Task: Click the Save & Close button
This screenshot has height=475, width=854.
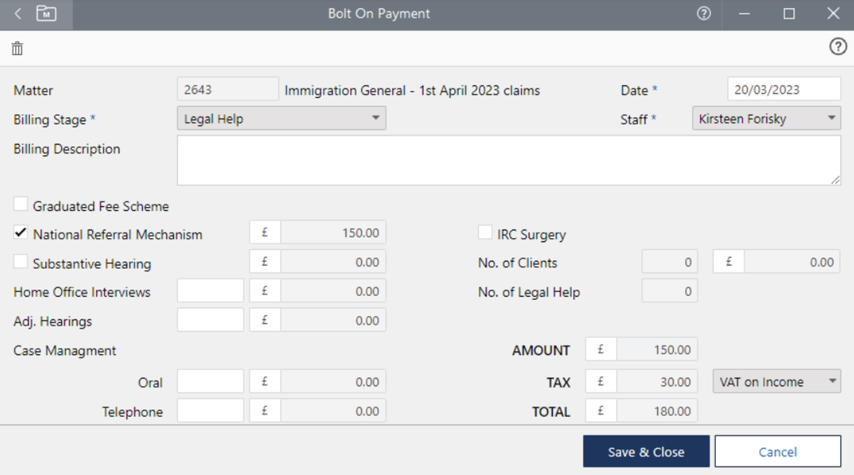Action: (646, 452)
